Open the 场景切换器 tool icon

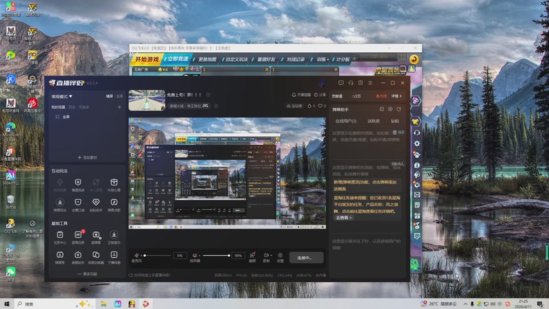(96, 255)
